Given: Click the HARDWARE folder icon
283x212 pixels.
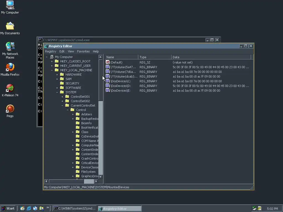Looking at the screenshot, I should coord(62,75).
